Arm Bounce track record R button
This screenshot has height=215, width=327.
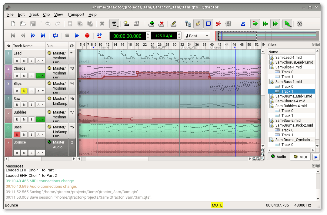point(17,153)
